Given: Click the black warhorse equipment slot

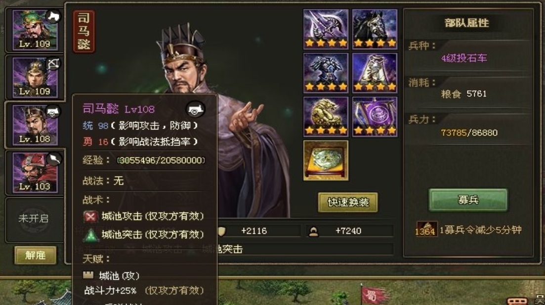Looking at the screenshot, I should pos(375,29).
